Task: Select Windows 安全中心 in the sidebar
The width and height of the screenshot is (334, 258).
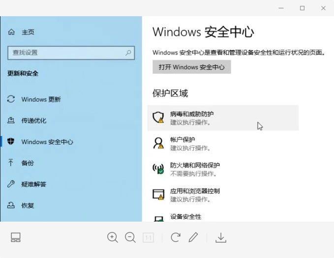Action: (47, 142)
